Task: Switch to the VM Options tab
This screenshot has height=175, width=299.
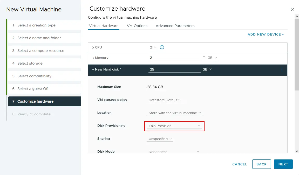Action: 137,26
